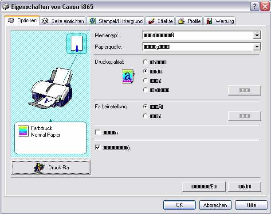Image resolution: width=271 pixels, height=214 pixels.
Task: Select the fourth Druckqualität radio option
Action: 145,90
